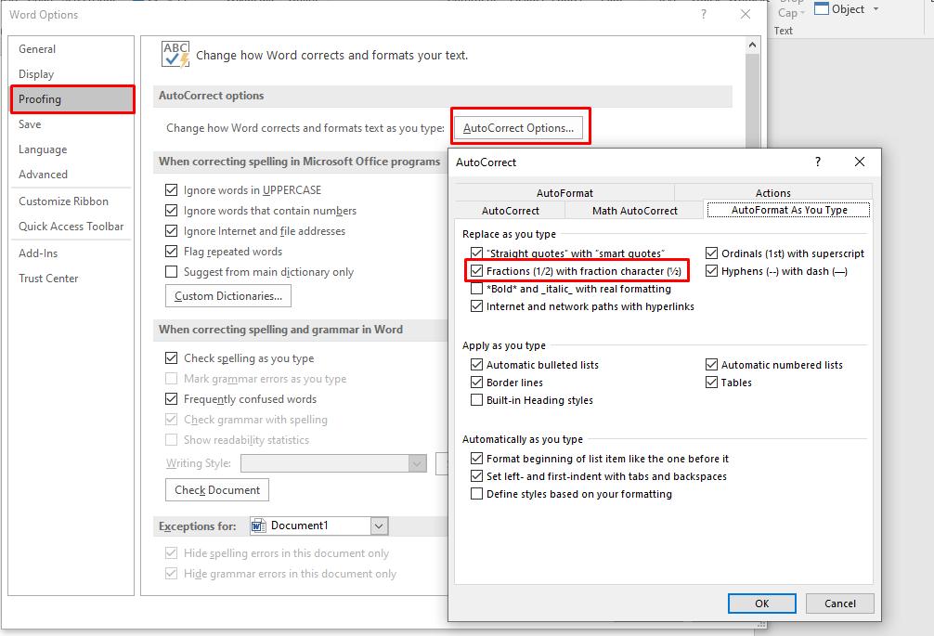Click the AutoCorrect dialog help question mark

click(818, 162)
